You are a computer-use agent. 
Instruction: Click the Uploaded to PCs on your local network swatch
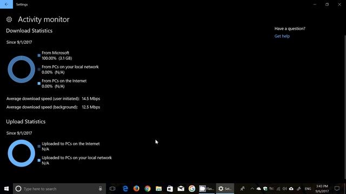39,161
